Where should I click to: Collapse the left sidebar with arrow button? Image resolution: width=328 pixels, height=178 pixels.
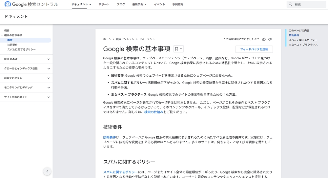(x=47, y=171)
